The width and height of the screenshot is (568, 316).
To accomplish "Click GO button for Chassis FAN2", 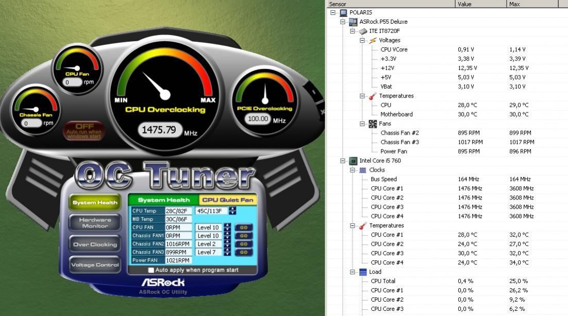I will coord(243,244).
